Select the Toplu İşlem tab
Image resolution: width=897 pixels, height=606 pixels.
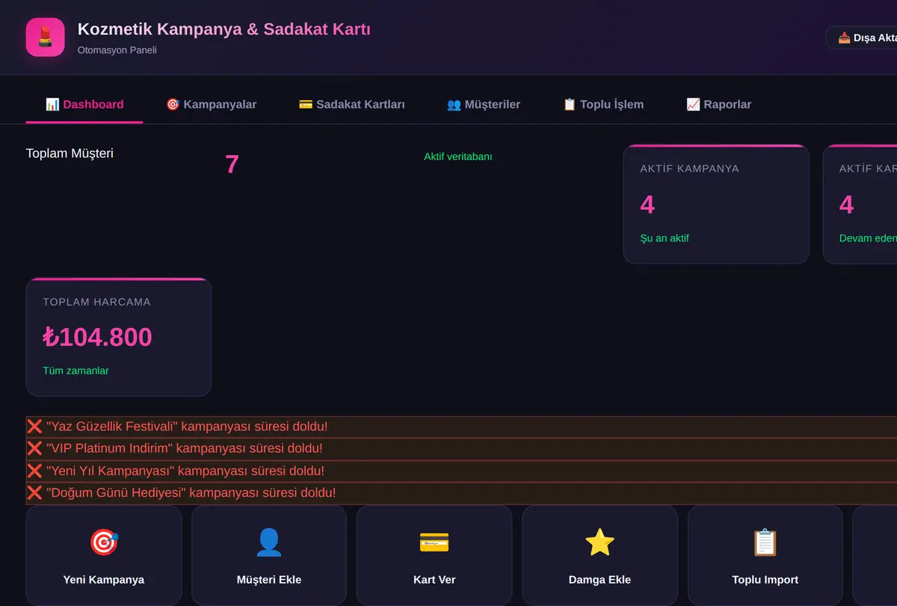tap(603, 105)
